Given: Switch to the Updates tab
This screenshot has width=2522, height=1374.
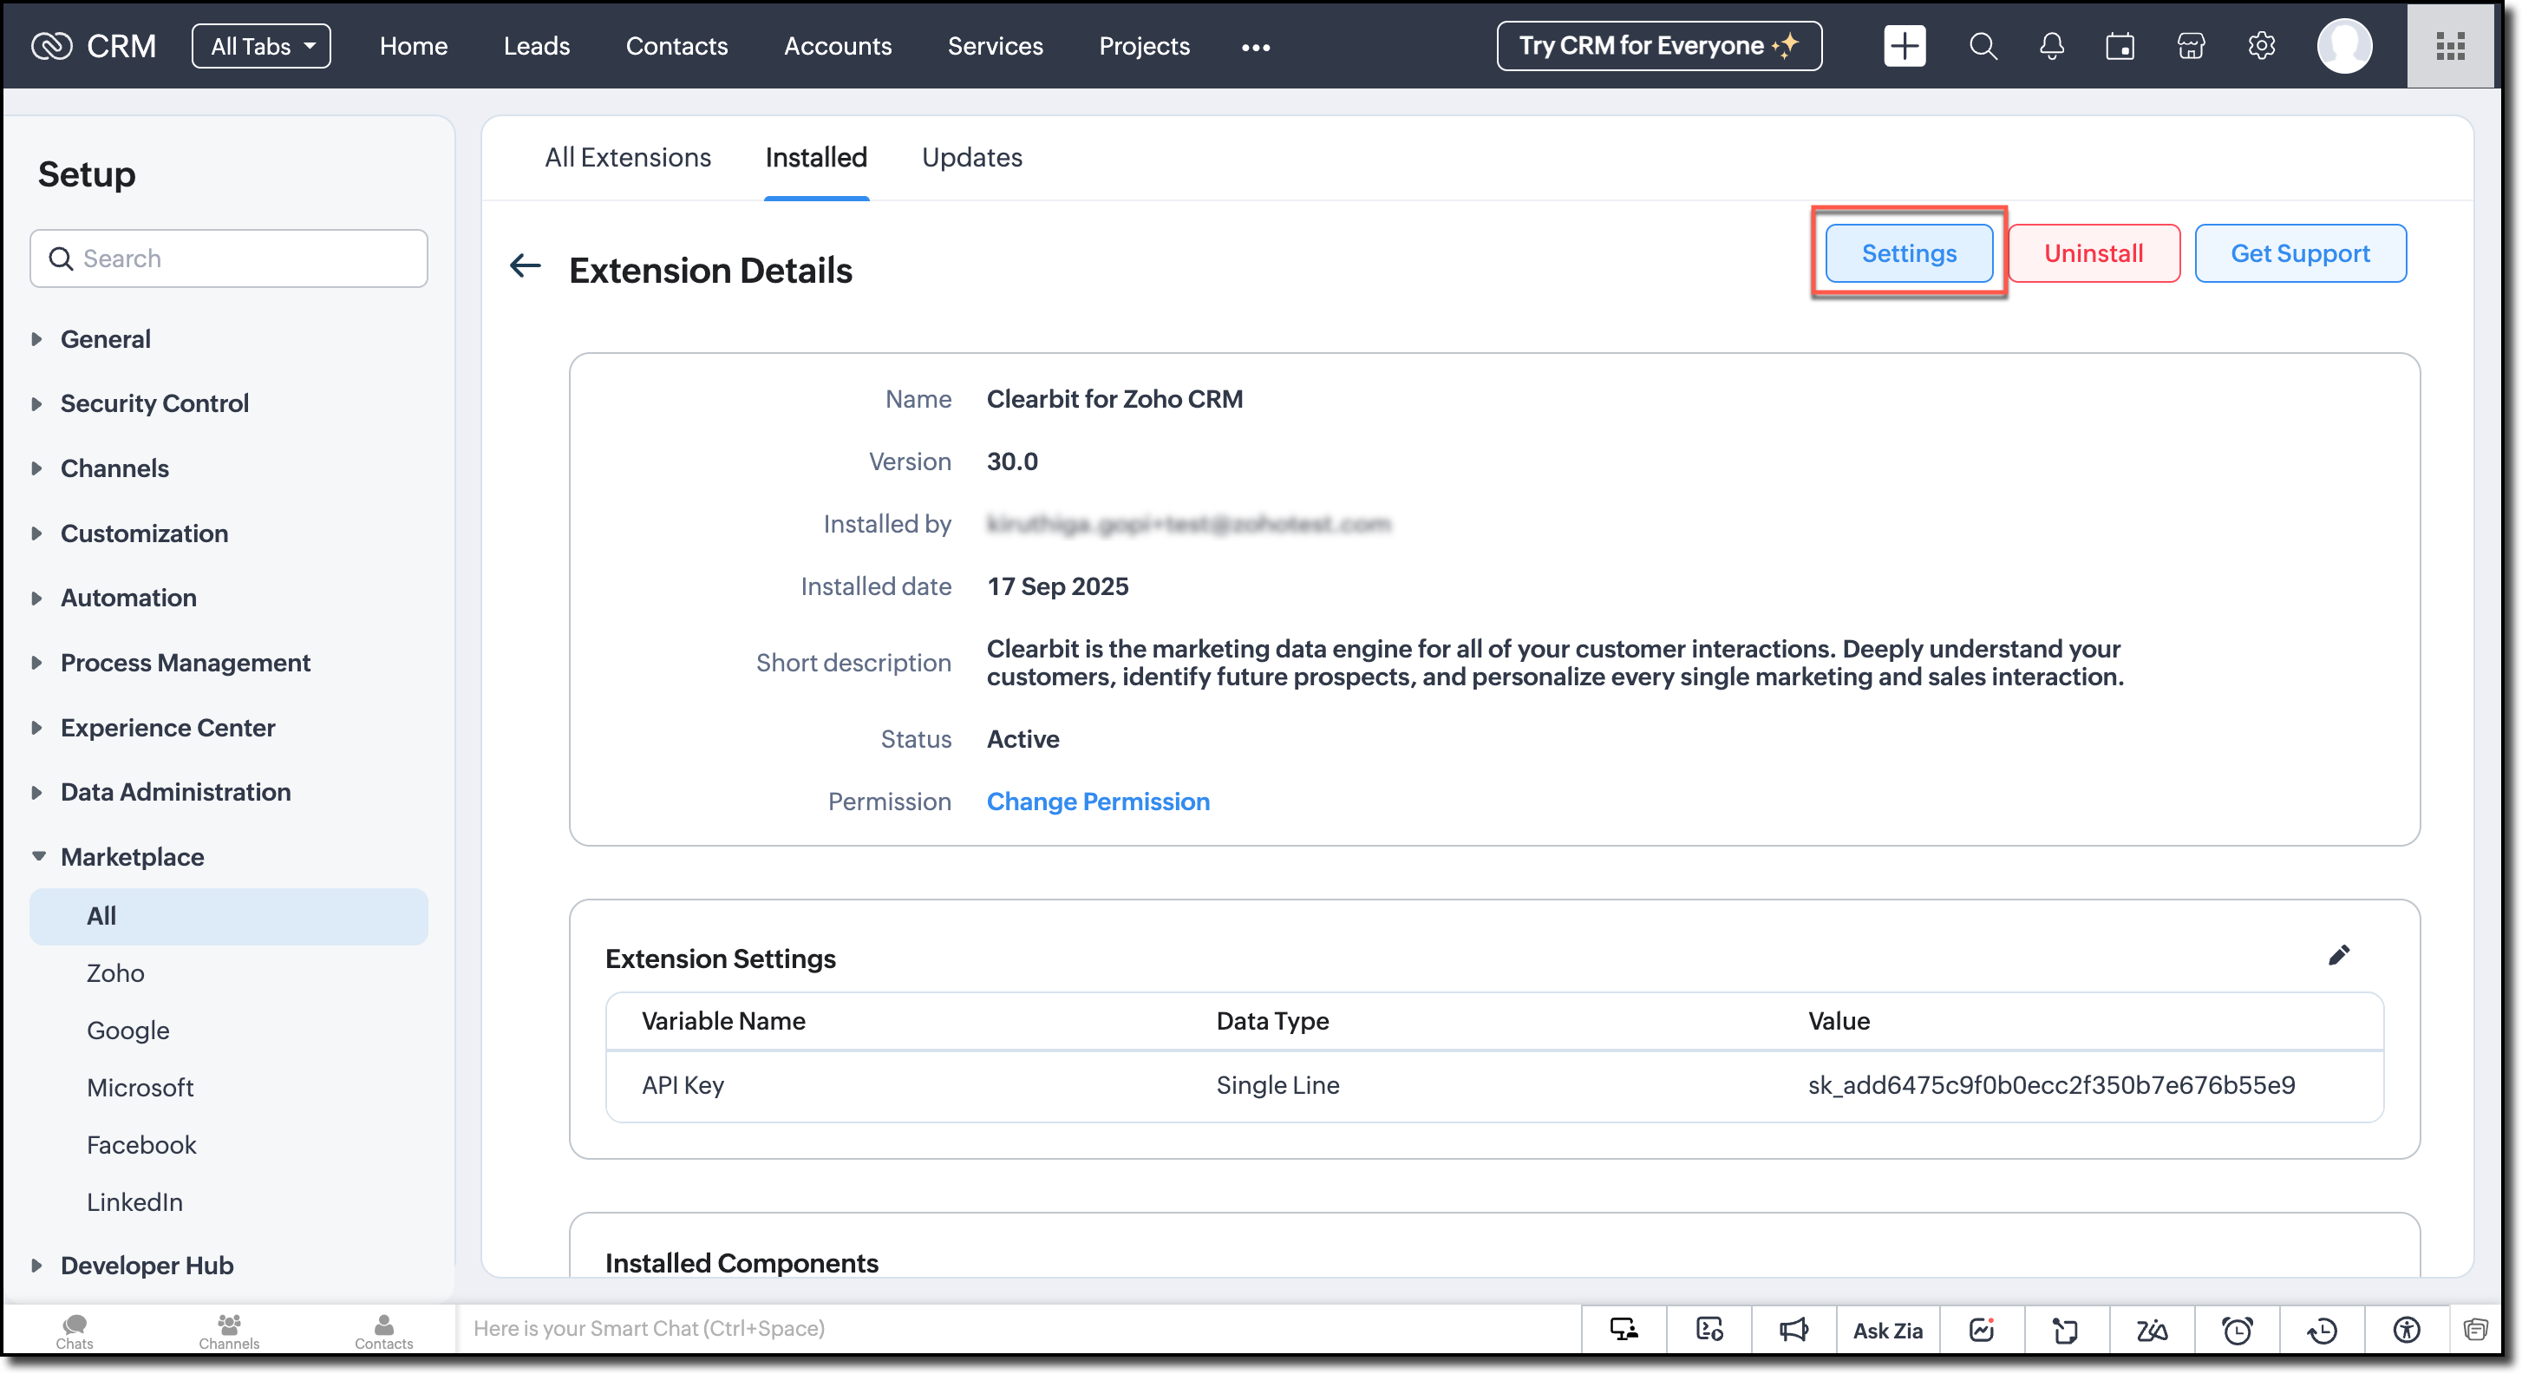Looking at the screenshot, I should (x=971, y=158).
